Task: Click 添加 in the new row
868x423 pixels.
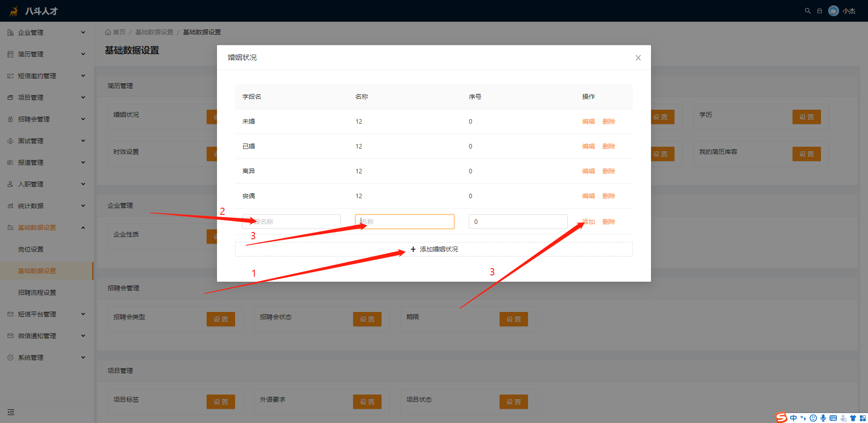Action: point(588,222)
